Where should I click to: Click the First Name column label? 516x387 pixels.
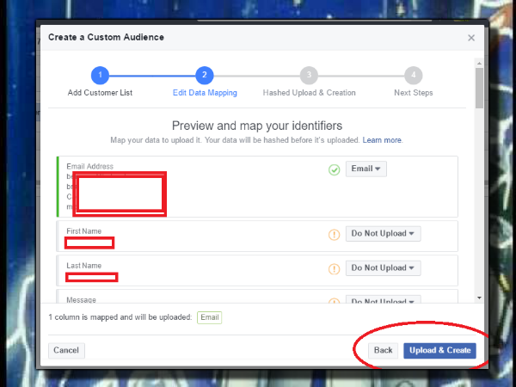tap(84, 231)
